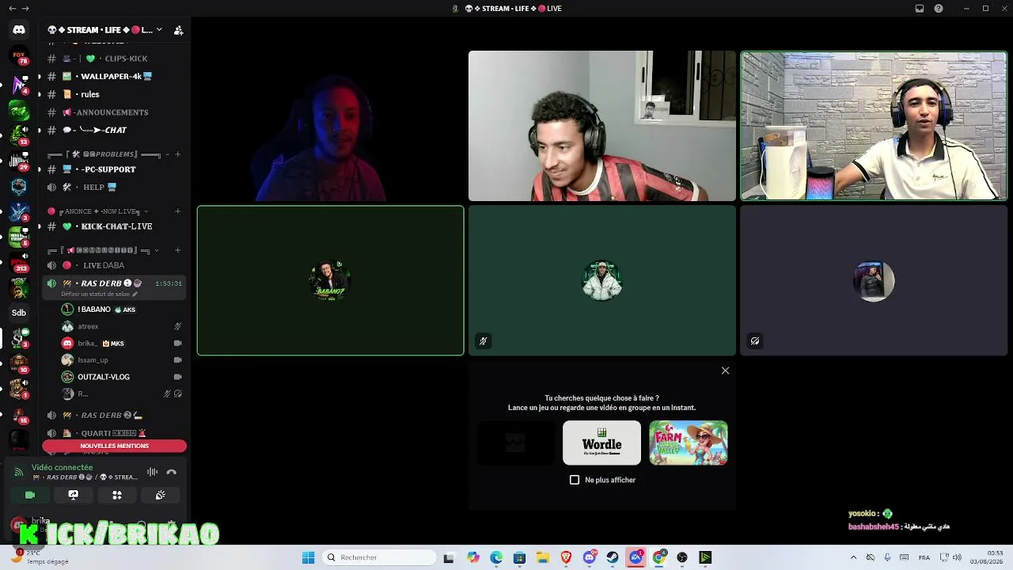Open OBS Studio from the taskbar
The height and width of the screenshot is (570, 1013).
coord(682,557)
